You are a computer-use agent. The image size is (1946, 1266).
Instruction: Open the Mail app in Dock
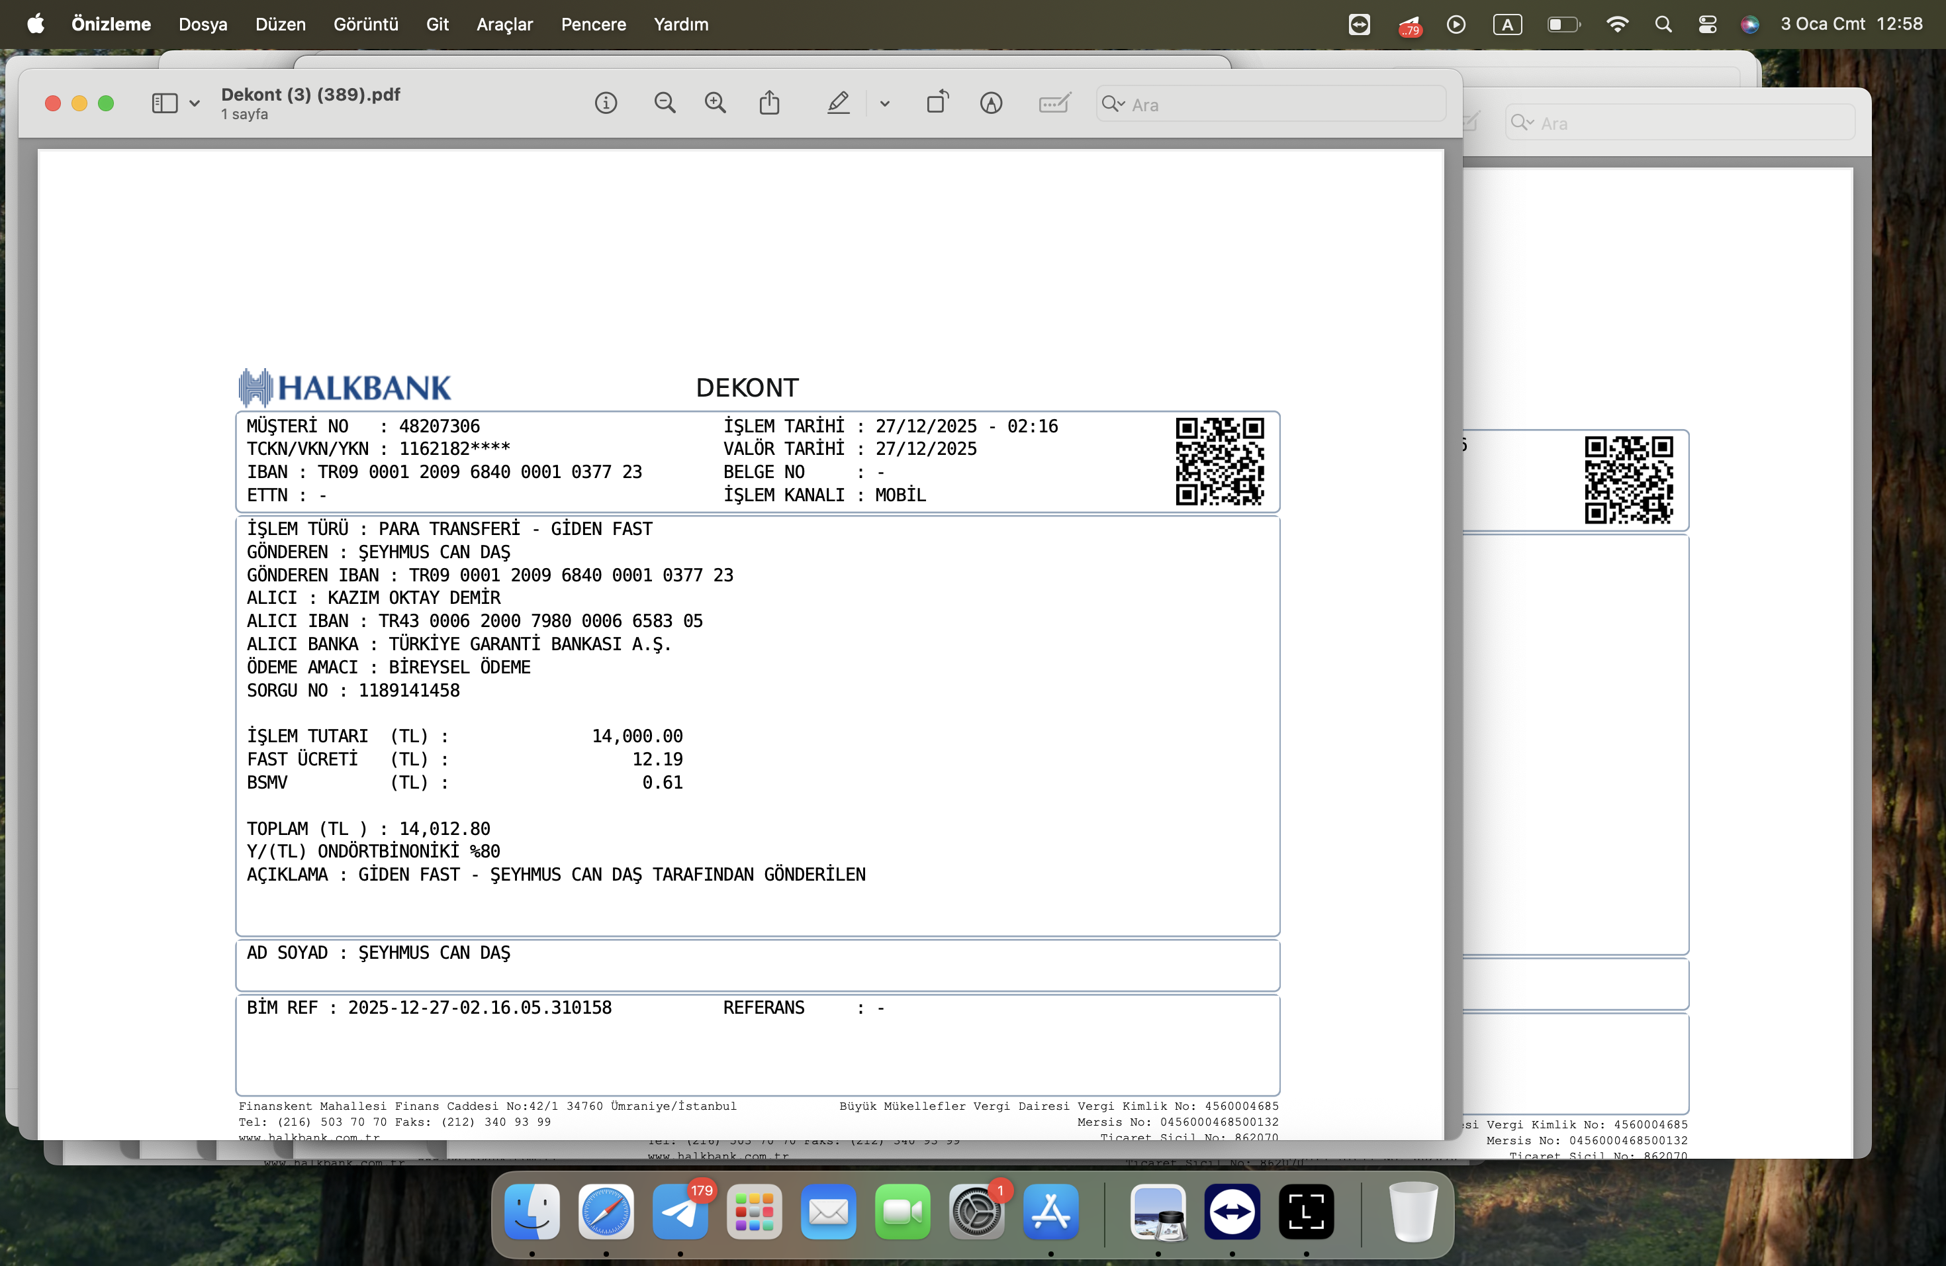tap(828, 1211)
